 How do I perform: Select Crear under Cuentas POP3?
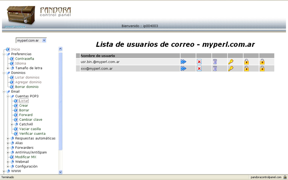(24, 106)
